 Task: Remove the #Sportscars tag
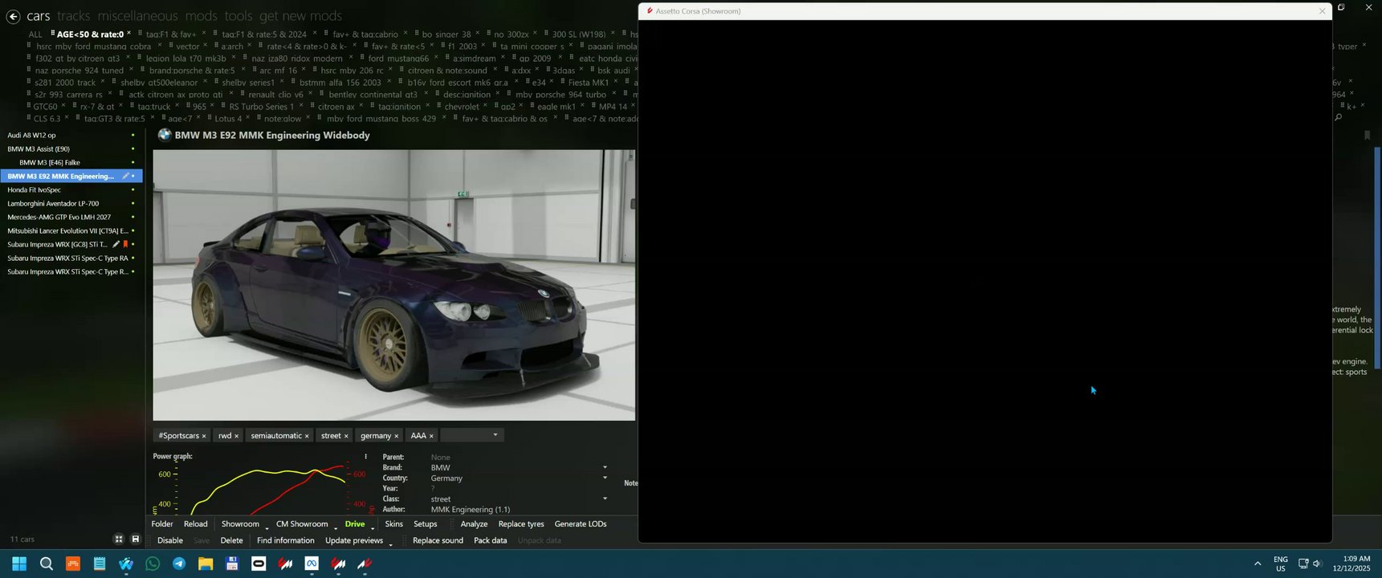tap(204, 436)
